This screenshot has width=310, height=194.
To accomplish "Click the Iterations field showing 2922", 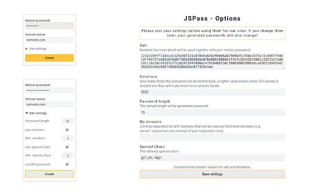I will (212, 92).
